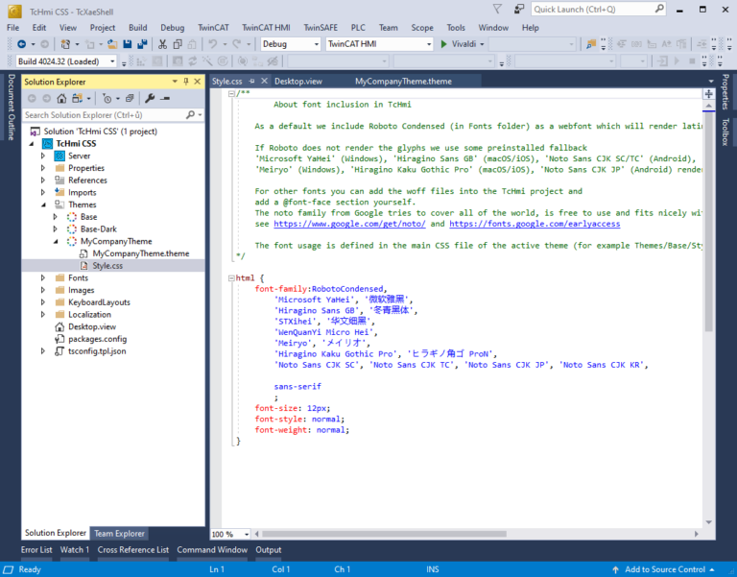Toggle auto-hide pin on Solution Explorer panel
This screenshot has width=737, height=577.
186,82
